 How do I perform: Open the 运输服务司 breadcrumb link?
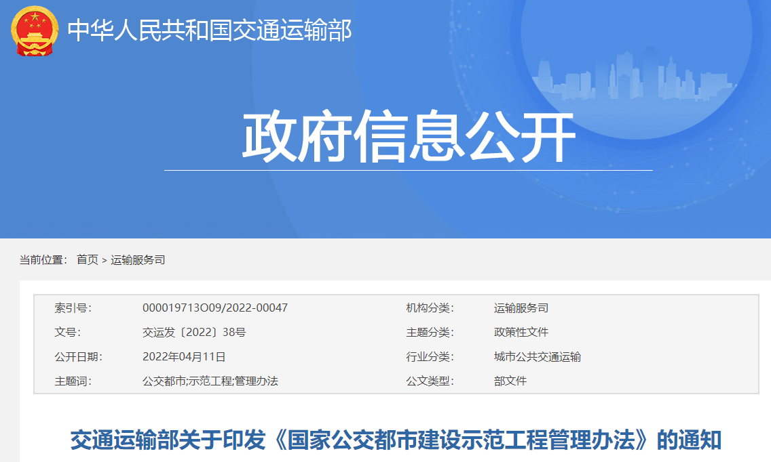click(138, 259)
